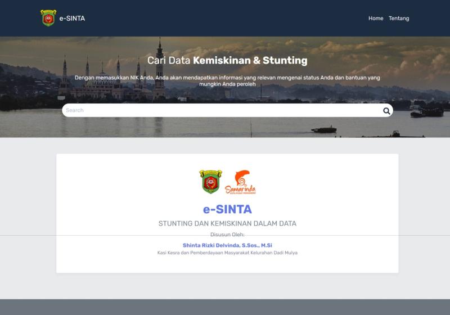Click the orange Samarinda dolphin logo
This screenshot has width=450, height=315.
click(240, 182)
